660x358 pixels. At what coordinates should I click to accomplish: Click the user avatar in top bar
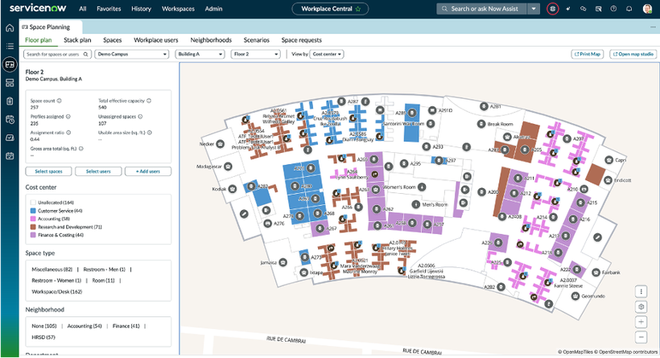point(647,9)
